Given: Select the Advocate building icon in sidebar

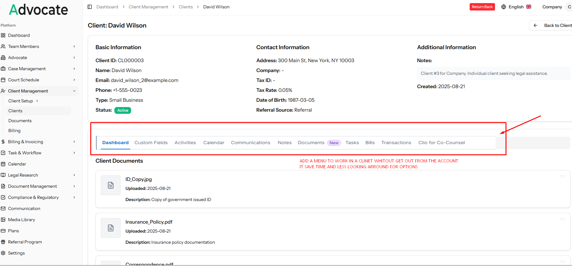Looking at the screenshot, I should click(3, 58).
